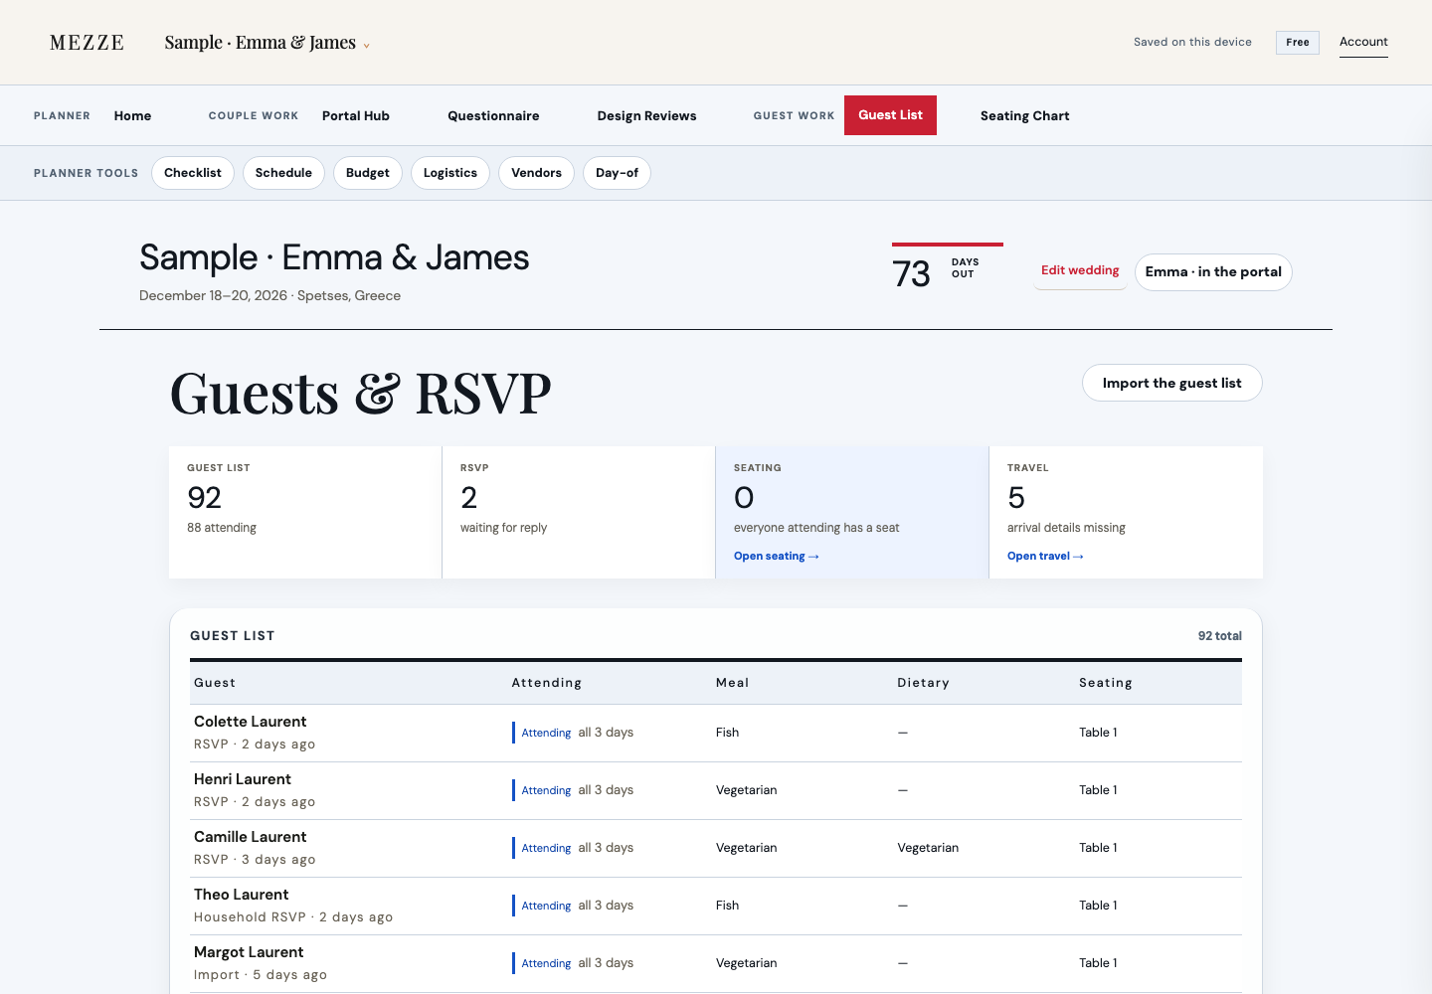Click Vegetarian meal for Henri Laurent

[746, 790]
